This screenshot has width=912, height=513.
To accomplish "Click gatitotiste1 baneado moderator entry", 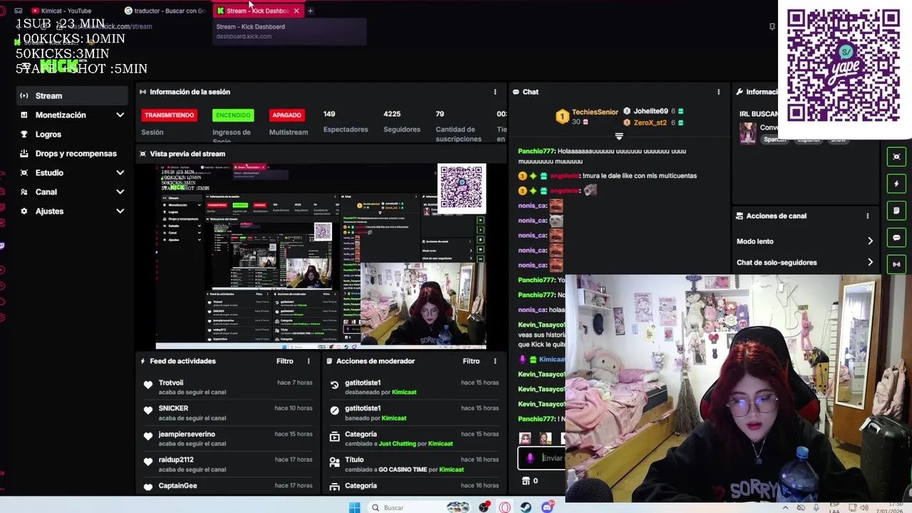I will pyautogui.click(x=413, y=413).
